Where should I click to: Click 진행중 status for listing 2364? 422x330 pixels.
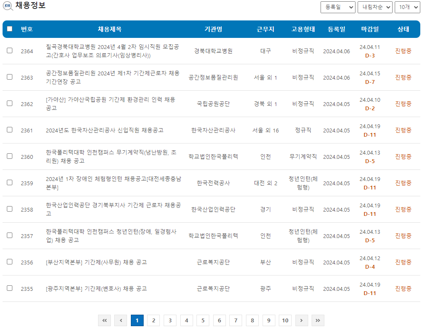(x=403, y=51)
